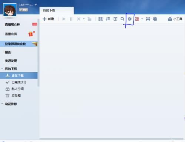This screenshot has width=185, height=142.
Task: Open settings gear icon
Action: coord(129,19)
